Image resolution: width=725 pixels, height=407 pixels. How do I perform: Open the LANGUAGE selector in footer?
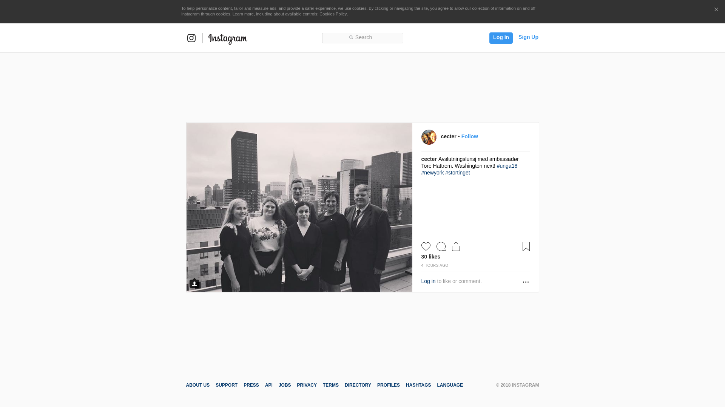point(450,385)
